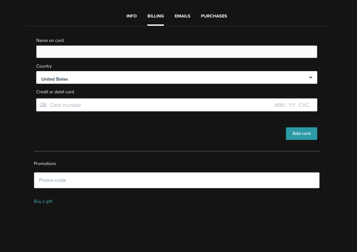This screenshot has width=357, height=252.
Task: Click the MM / YY expiration field
Action: 285,105
